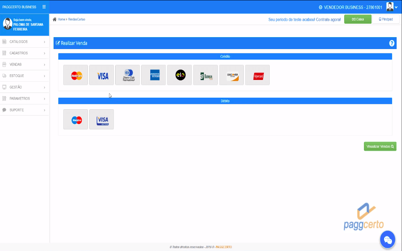Open the CADASTROS menu item
Image resolution: width=402 pixels, height=251 pixels.
(24, 53)
